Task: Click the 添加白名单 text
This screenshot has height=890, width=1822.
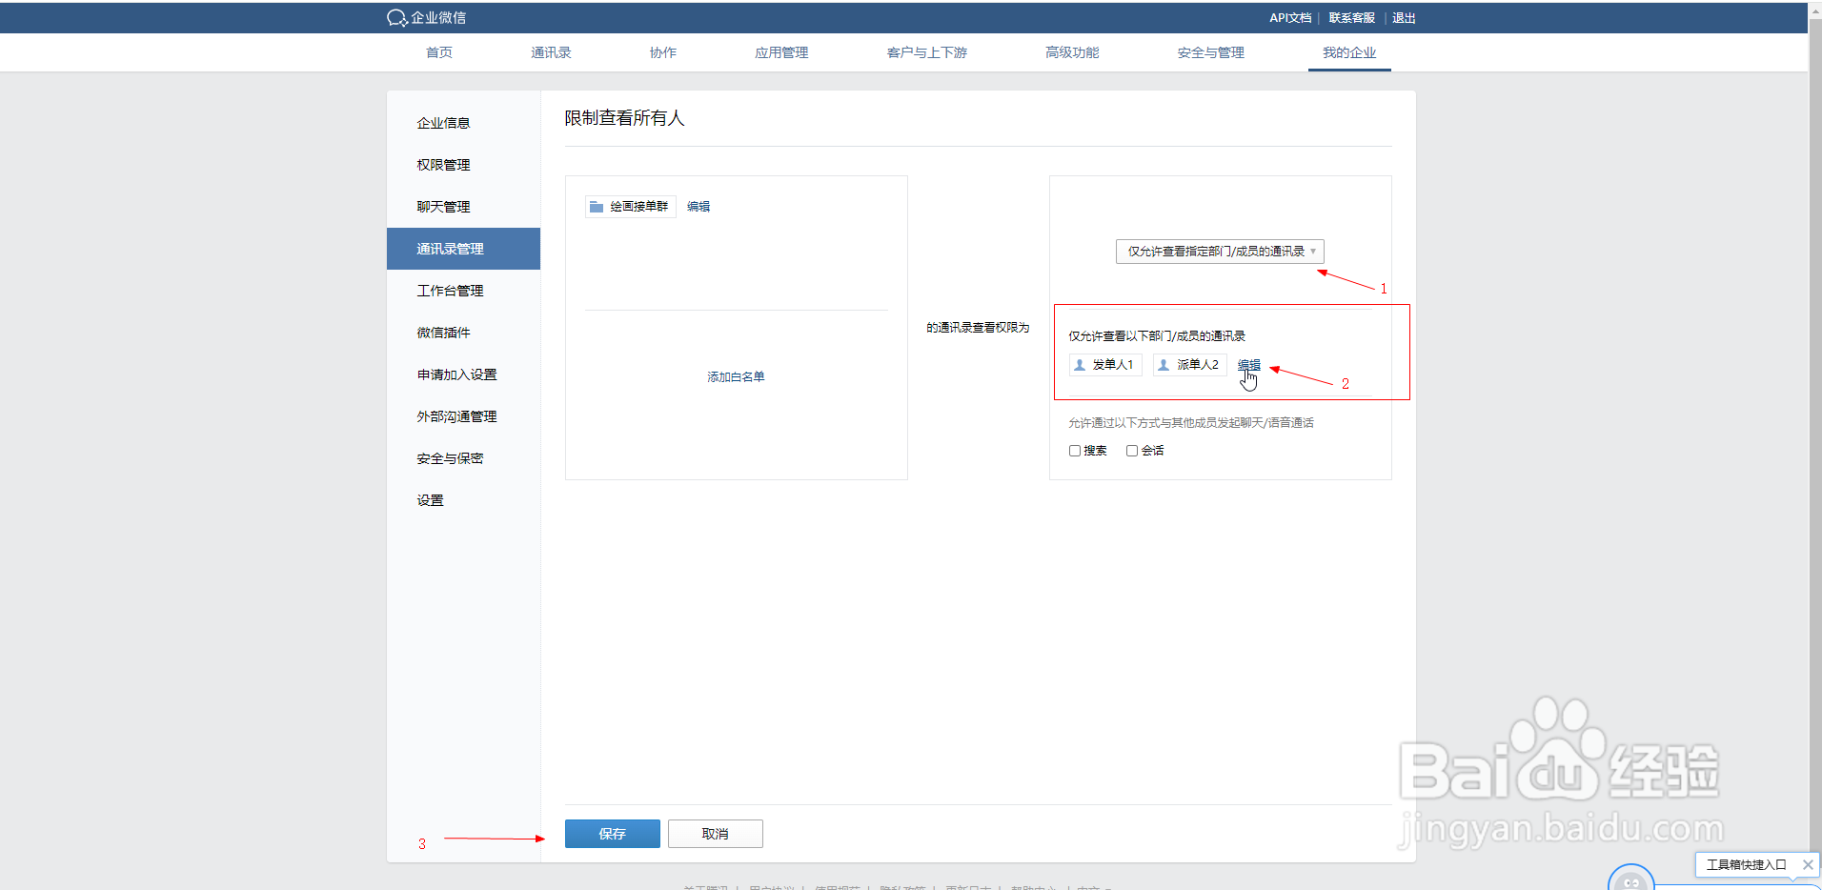Action: pyautogui.click(x=735, y=376)
